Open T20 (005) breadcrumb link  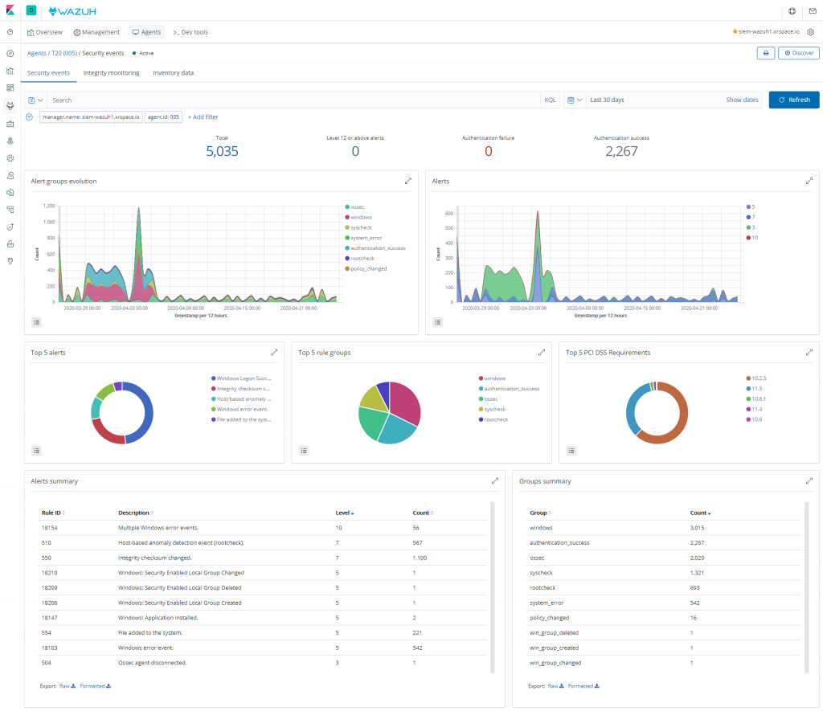[64, 54]
